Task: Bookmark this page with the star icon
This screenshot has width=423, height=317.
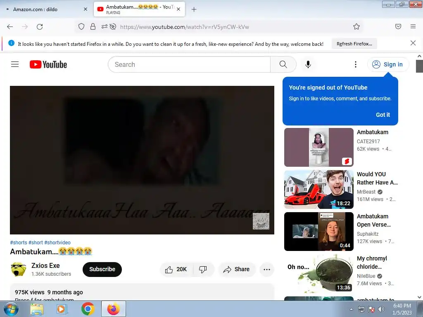Action: (356, 26)
